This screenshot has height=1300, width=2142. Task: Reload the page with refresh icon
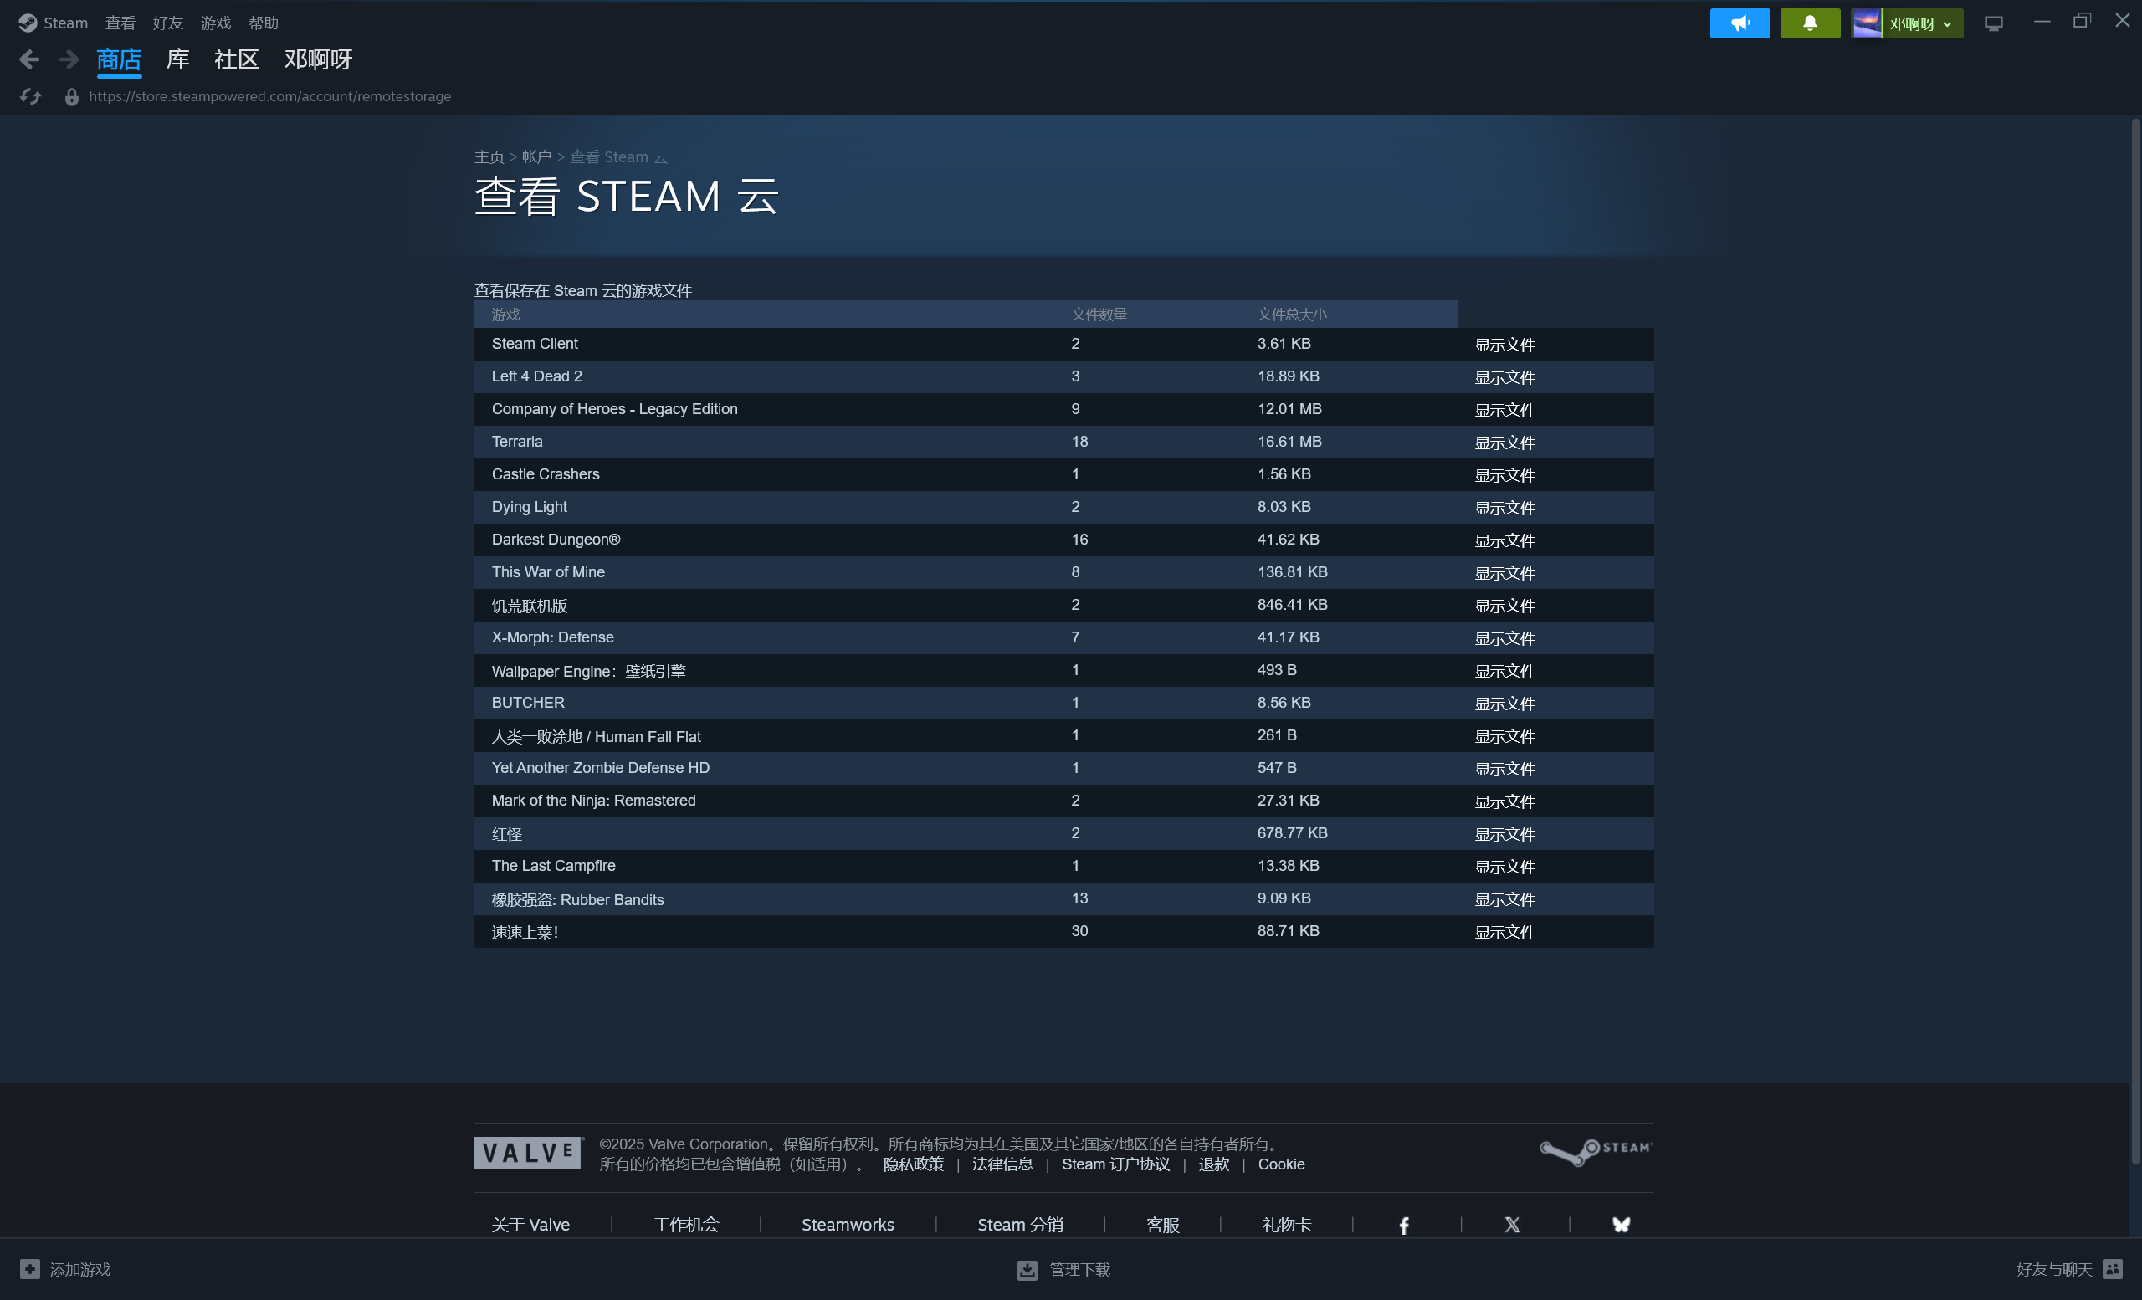pyautogui.click(x=30, y=96)
